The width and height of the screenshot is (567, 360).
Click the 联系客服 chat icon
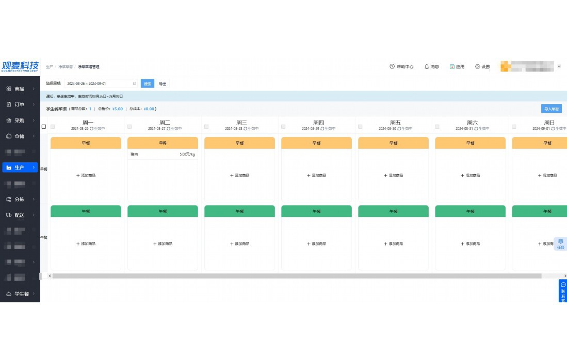click(x=563, y=284)
